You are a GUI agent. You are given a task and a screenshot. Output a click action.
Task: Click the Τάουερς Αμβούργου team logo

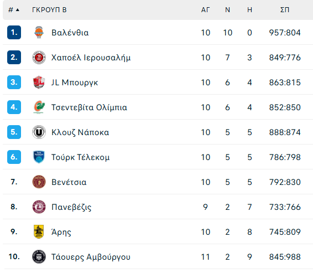(39, 256)
